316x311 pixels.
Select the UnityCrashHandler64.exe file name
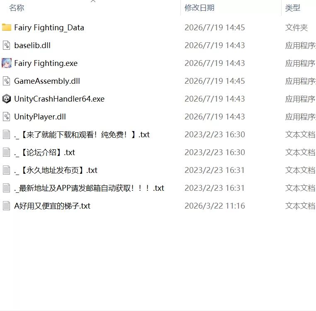click(59, 99)
